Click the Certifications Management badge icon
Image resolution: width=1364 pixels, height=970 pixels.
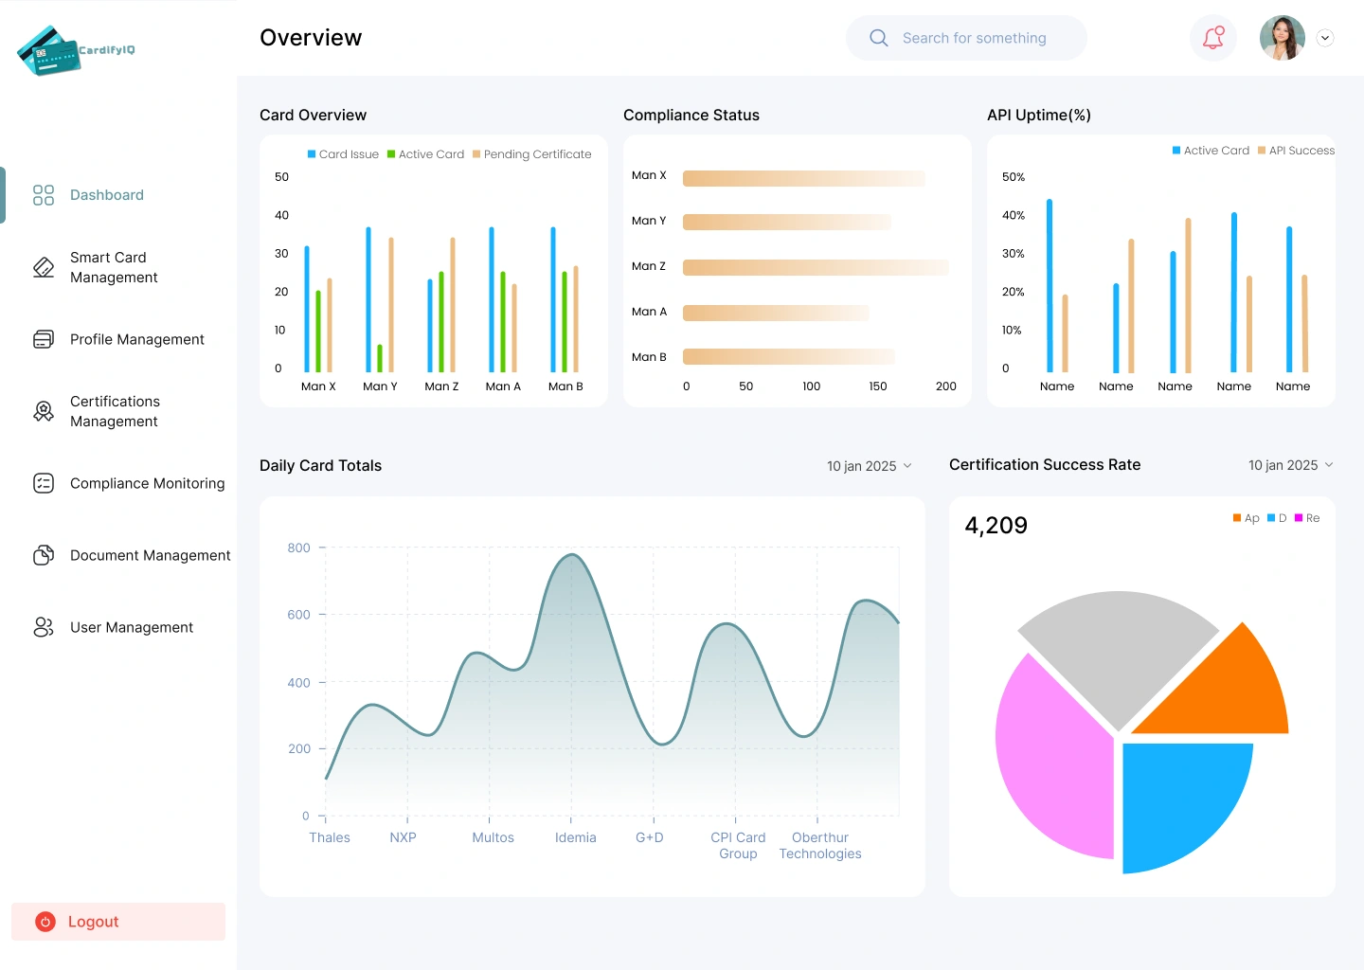pyautogui.click(x=44, y=411)
